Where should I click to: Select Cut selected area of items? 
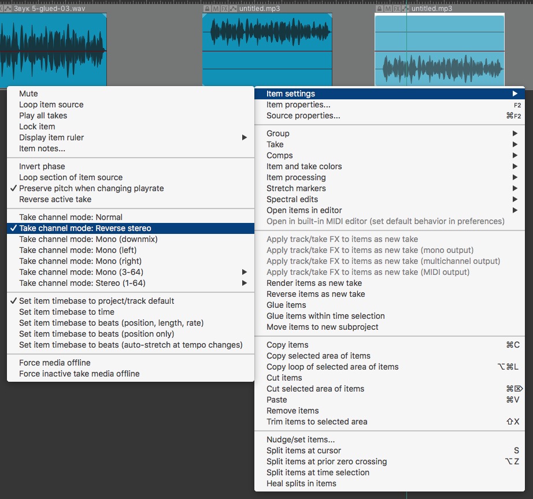[x=390, y=389]
